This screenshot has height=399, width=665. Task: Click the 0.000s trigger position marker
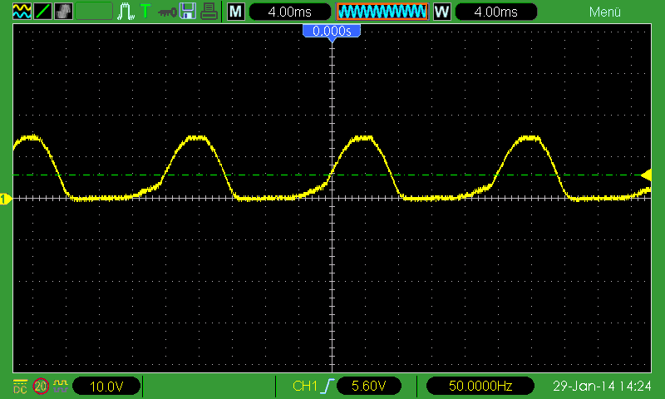[x=332, y=32]
